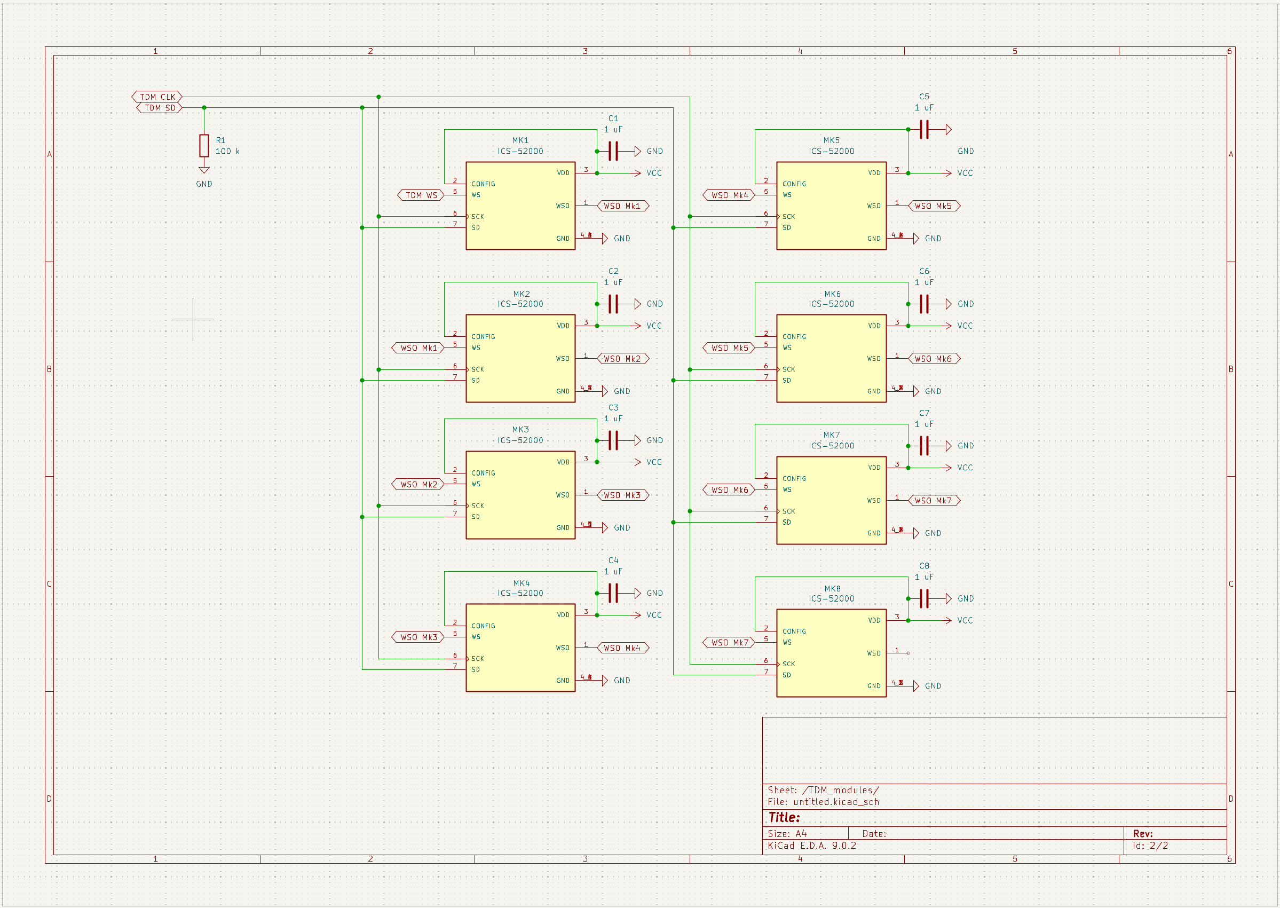Image resolution: width=1280 pixels, height=908 pixels.
Task: Click GND symbol at MK6 pin 4
Action: coord(916,391)
